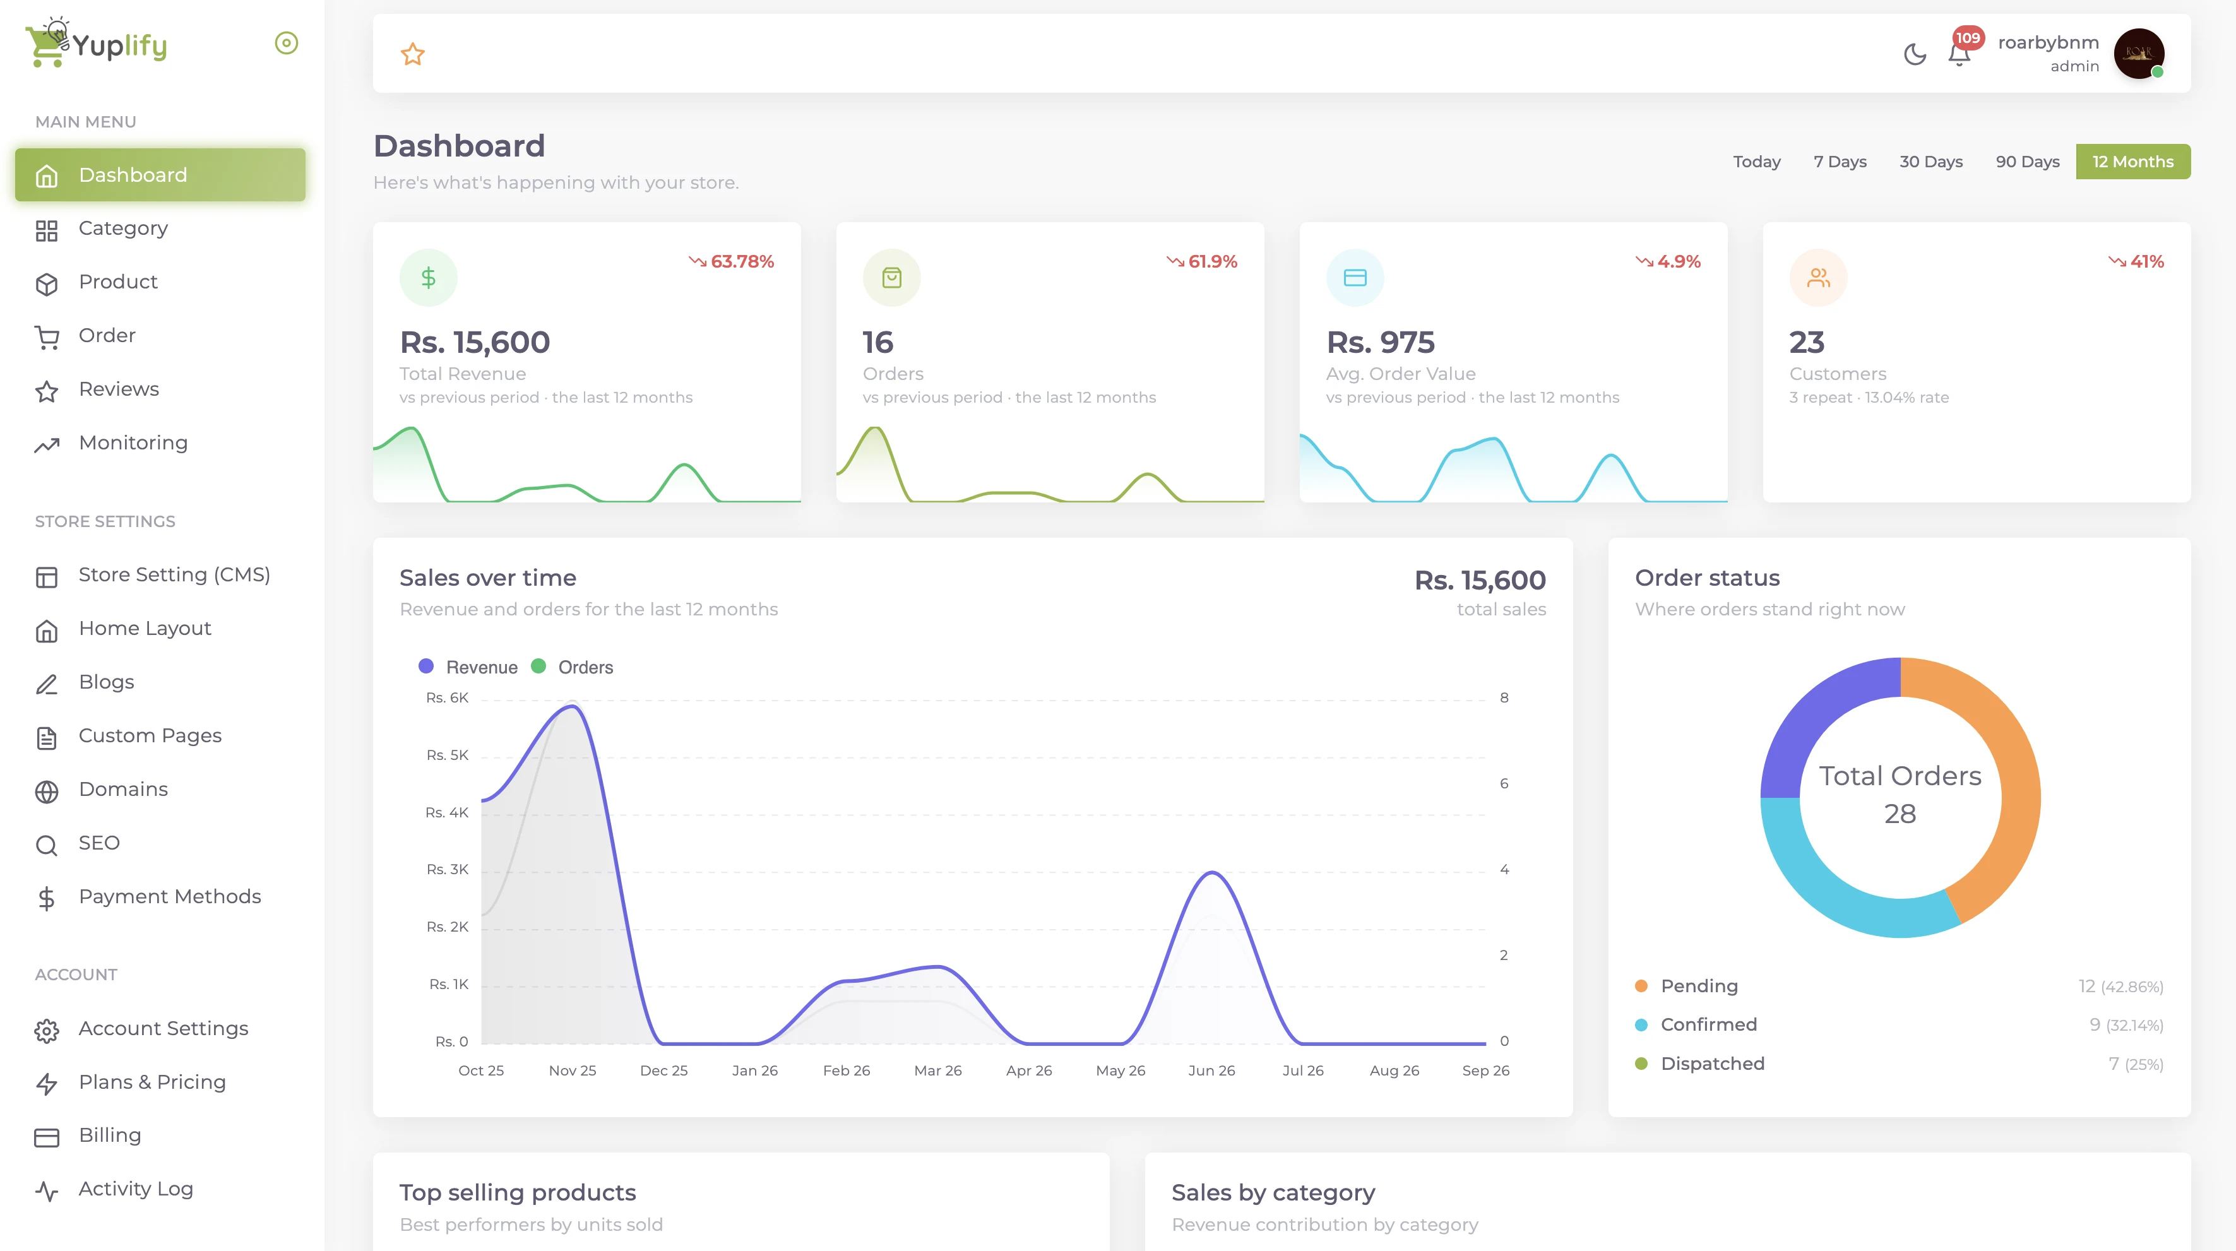Open the Order cart icon

(47, 337)
